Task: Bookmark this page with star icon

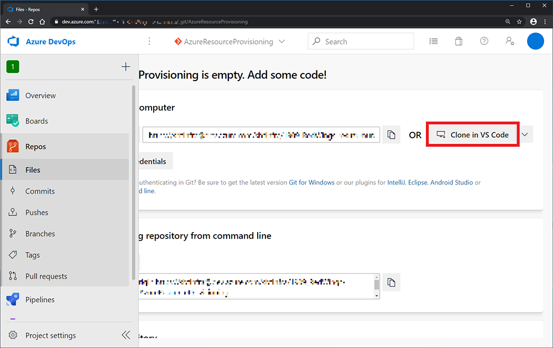Action: [519, 22]
